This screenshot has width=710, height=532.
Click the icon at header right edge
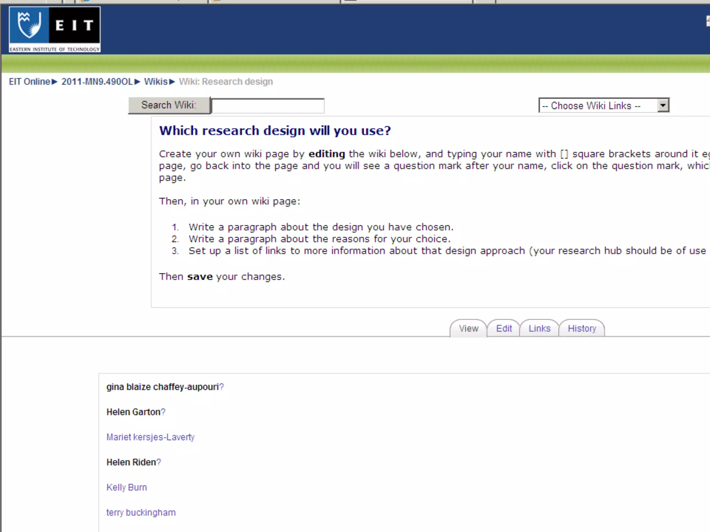point(708,21)
